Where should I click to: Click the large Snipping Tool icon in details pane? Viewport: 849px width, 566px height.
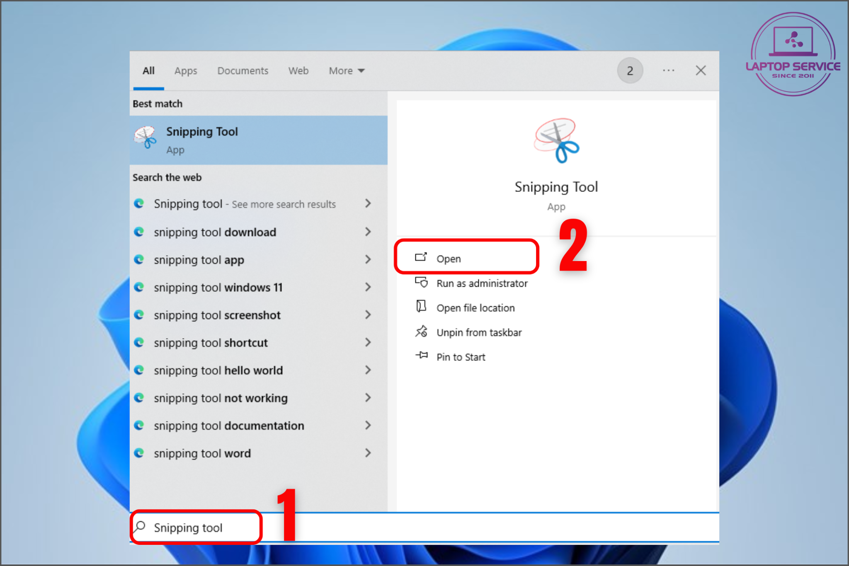[x=556, y=141]
